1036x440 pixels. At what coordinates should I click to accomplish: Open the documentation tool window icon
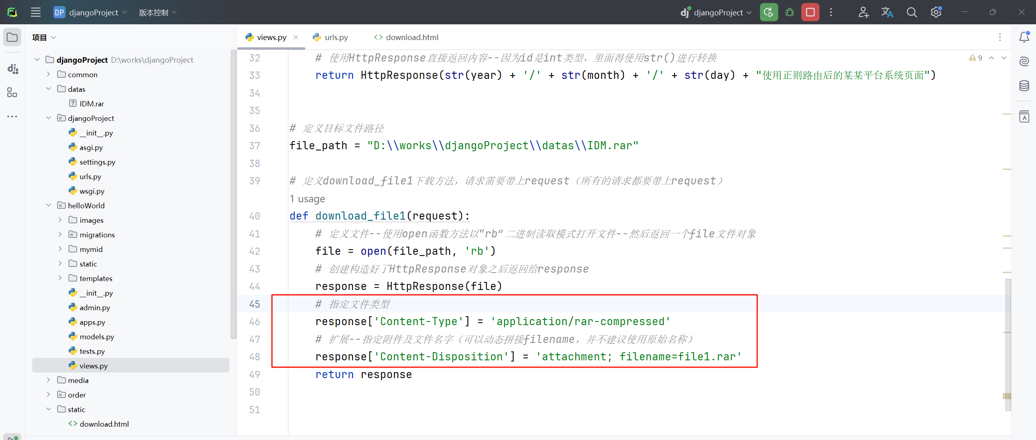(1024, 116)
